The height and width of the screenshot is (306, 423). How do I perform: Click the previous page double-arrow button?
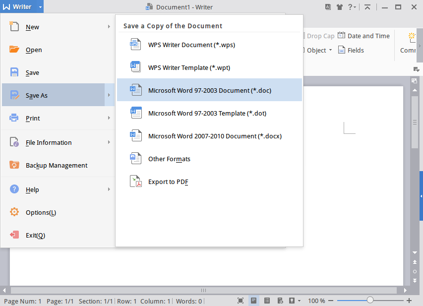coord(415,262)
